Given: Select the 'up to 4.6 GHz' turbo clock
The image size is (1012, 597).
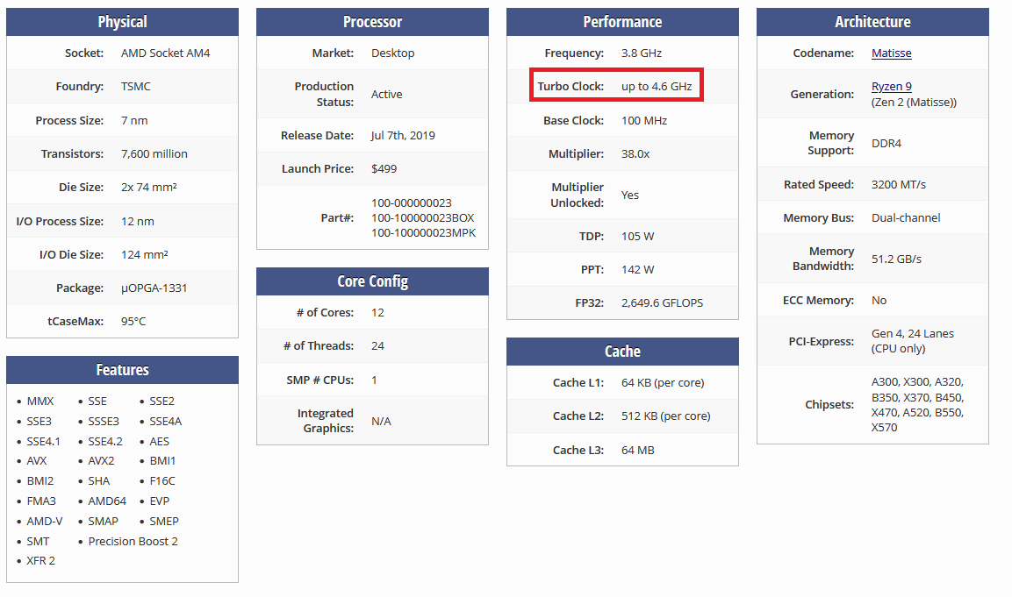Looking at the screenshot, I should coord(657,87).
